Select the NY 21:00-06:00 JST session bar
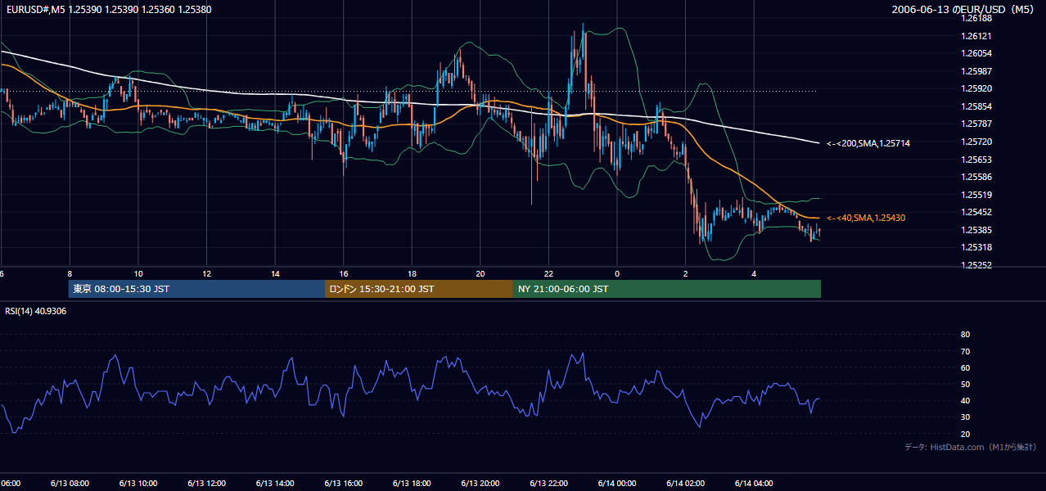1046x491 pixels. coord(667,289)
